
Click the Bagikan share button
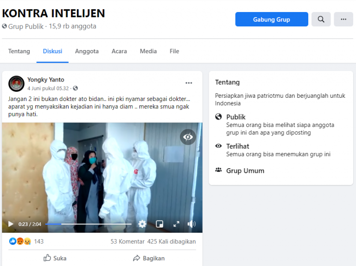coord(149,258)
